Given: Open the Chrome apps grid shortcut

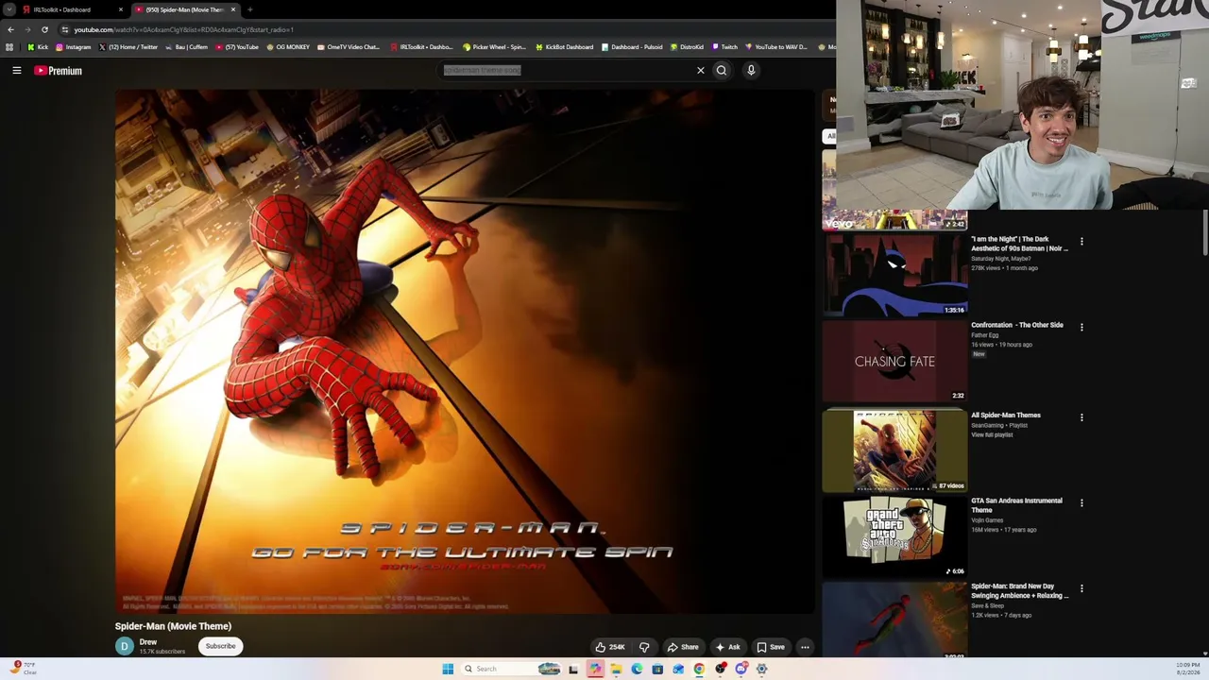Looking at the screenshot, I should 9,47.
